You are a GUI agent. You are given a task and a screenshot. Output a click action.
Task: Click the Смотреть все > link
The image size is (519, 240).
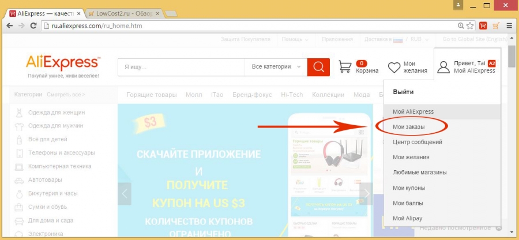pos(66,95)
